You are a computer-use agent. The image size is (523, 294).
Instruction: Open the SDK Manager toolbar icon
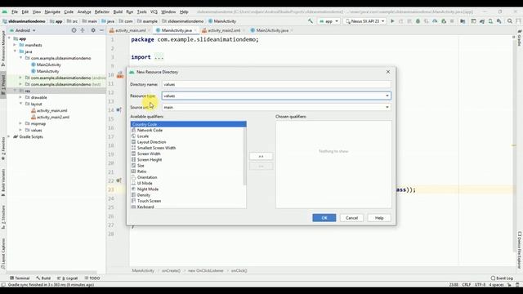coord(499,21)
